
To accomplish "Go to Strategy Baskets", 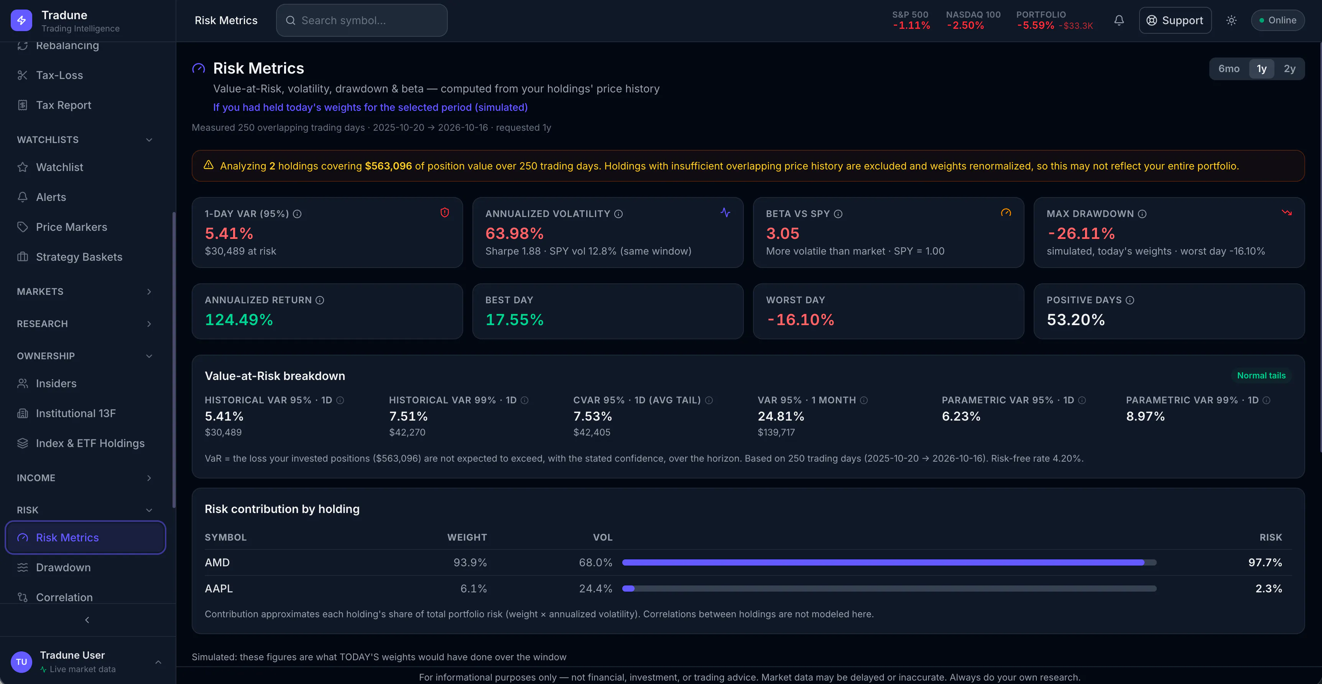I will click(85, 257).
